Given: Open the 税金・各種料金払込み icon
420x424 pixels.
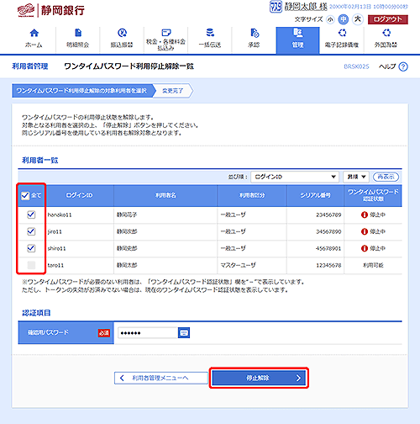Looking at the screenshot, I should coord(166,32).
